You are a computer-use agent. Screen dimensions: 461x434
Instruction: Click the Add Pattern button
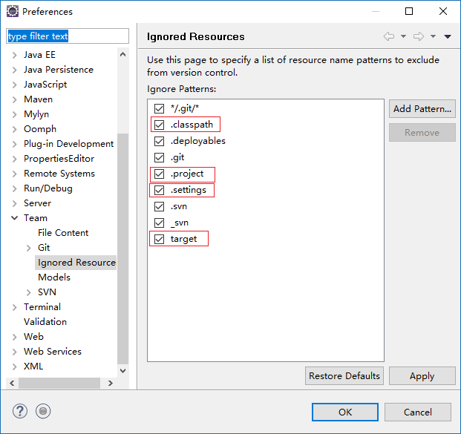422,109
